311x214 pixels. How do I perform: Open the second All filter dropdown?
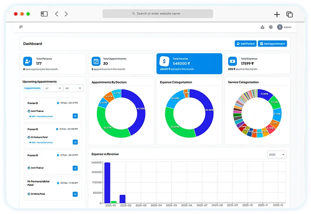[x=73, y=88]
